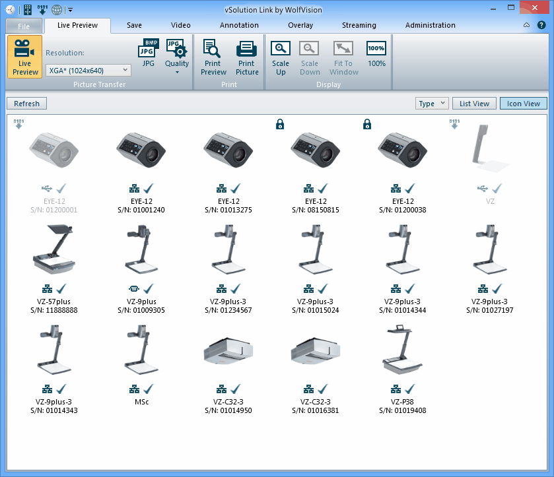
Task: Click network icon of EYE-12 S/N 01001240
Action: pyautogui.click(x=134, y=189)
